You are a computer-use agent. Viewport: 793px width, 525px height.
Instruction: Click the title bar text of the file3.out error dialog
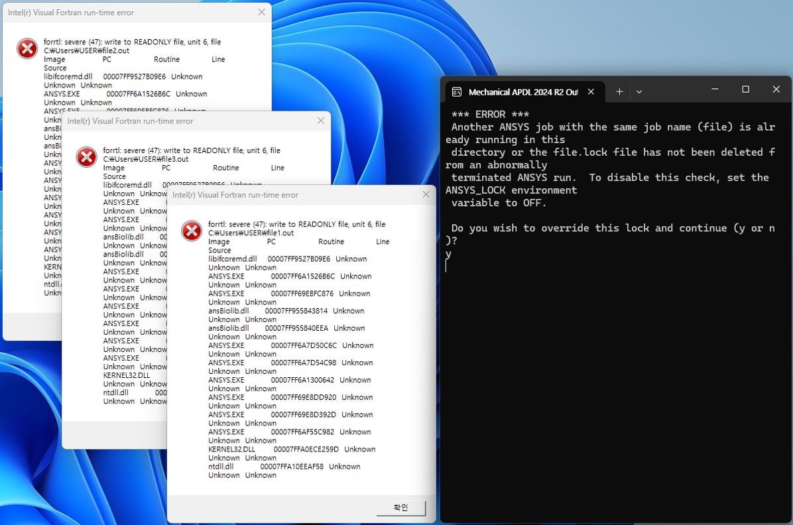coord(130,121)
